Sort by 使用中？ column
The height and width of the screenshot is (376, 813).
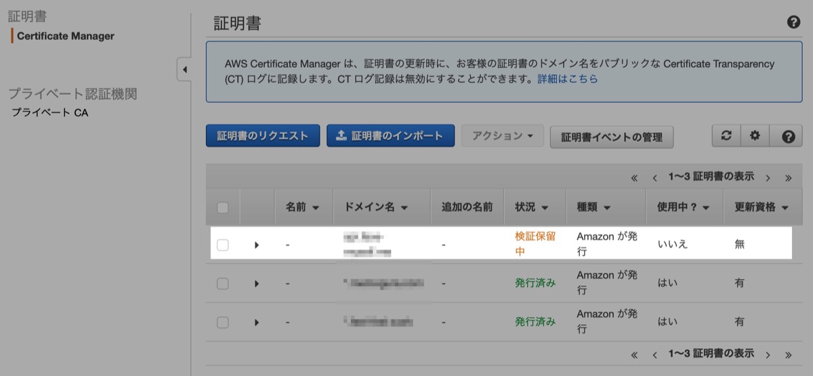pyautogui.click(x=684, y=207)
